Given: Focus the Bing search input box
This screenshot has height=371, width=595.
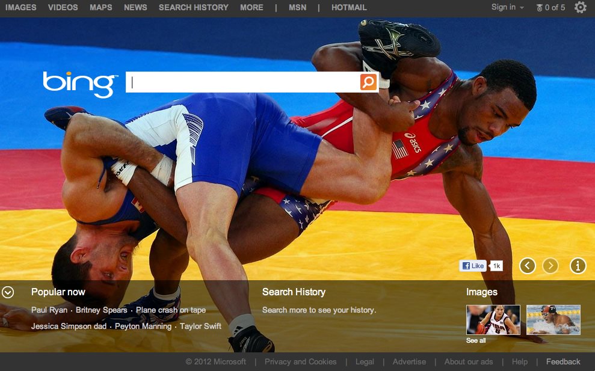Looking at the screenshot, I should click(x=243, y=82).
